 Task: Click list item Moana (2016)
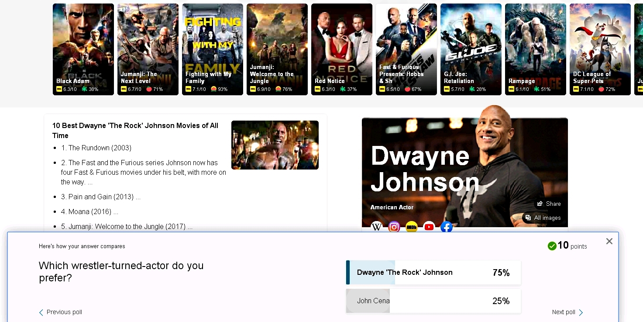(90, 211)
